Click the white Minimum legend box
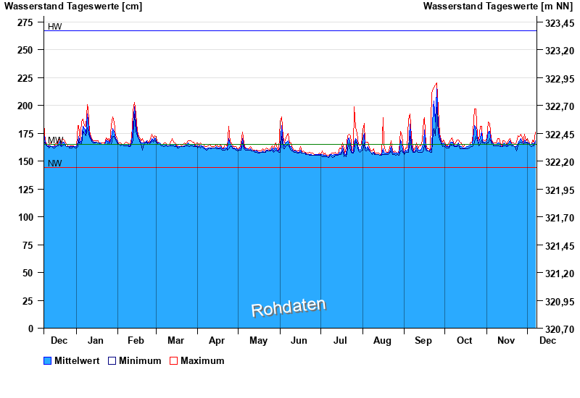The image size is (580, 398). (x=112, y=360)
